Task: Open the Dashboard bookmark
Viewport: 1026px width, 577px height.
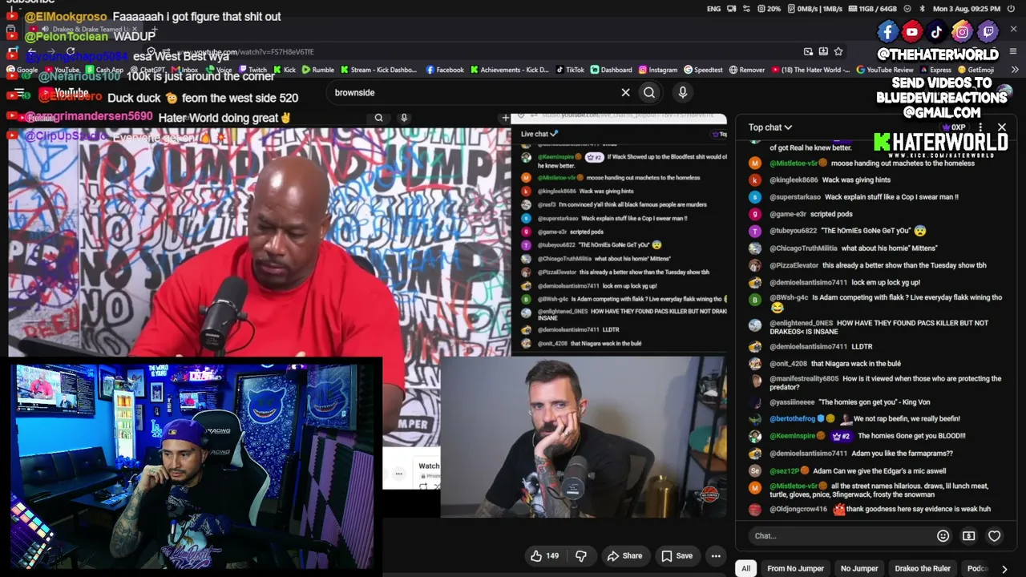Action: coord(611,70)
